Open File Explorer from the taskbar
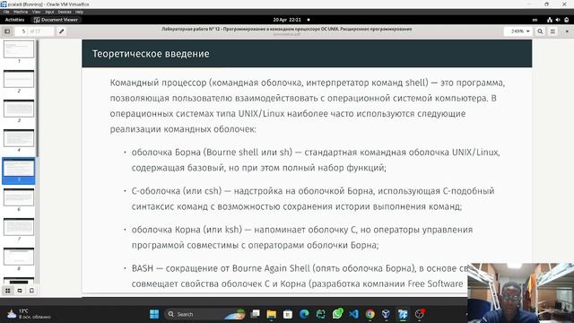Viewport: 574px width, 323px height. 271,314
